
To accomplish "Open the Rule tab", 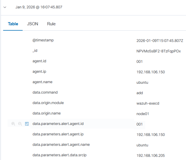I will pos(51,24).
